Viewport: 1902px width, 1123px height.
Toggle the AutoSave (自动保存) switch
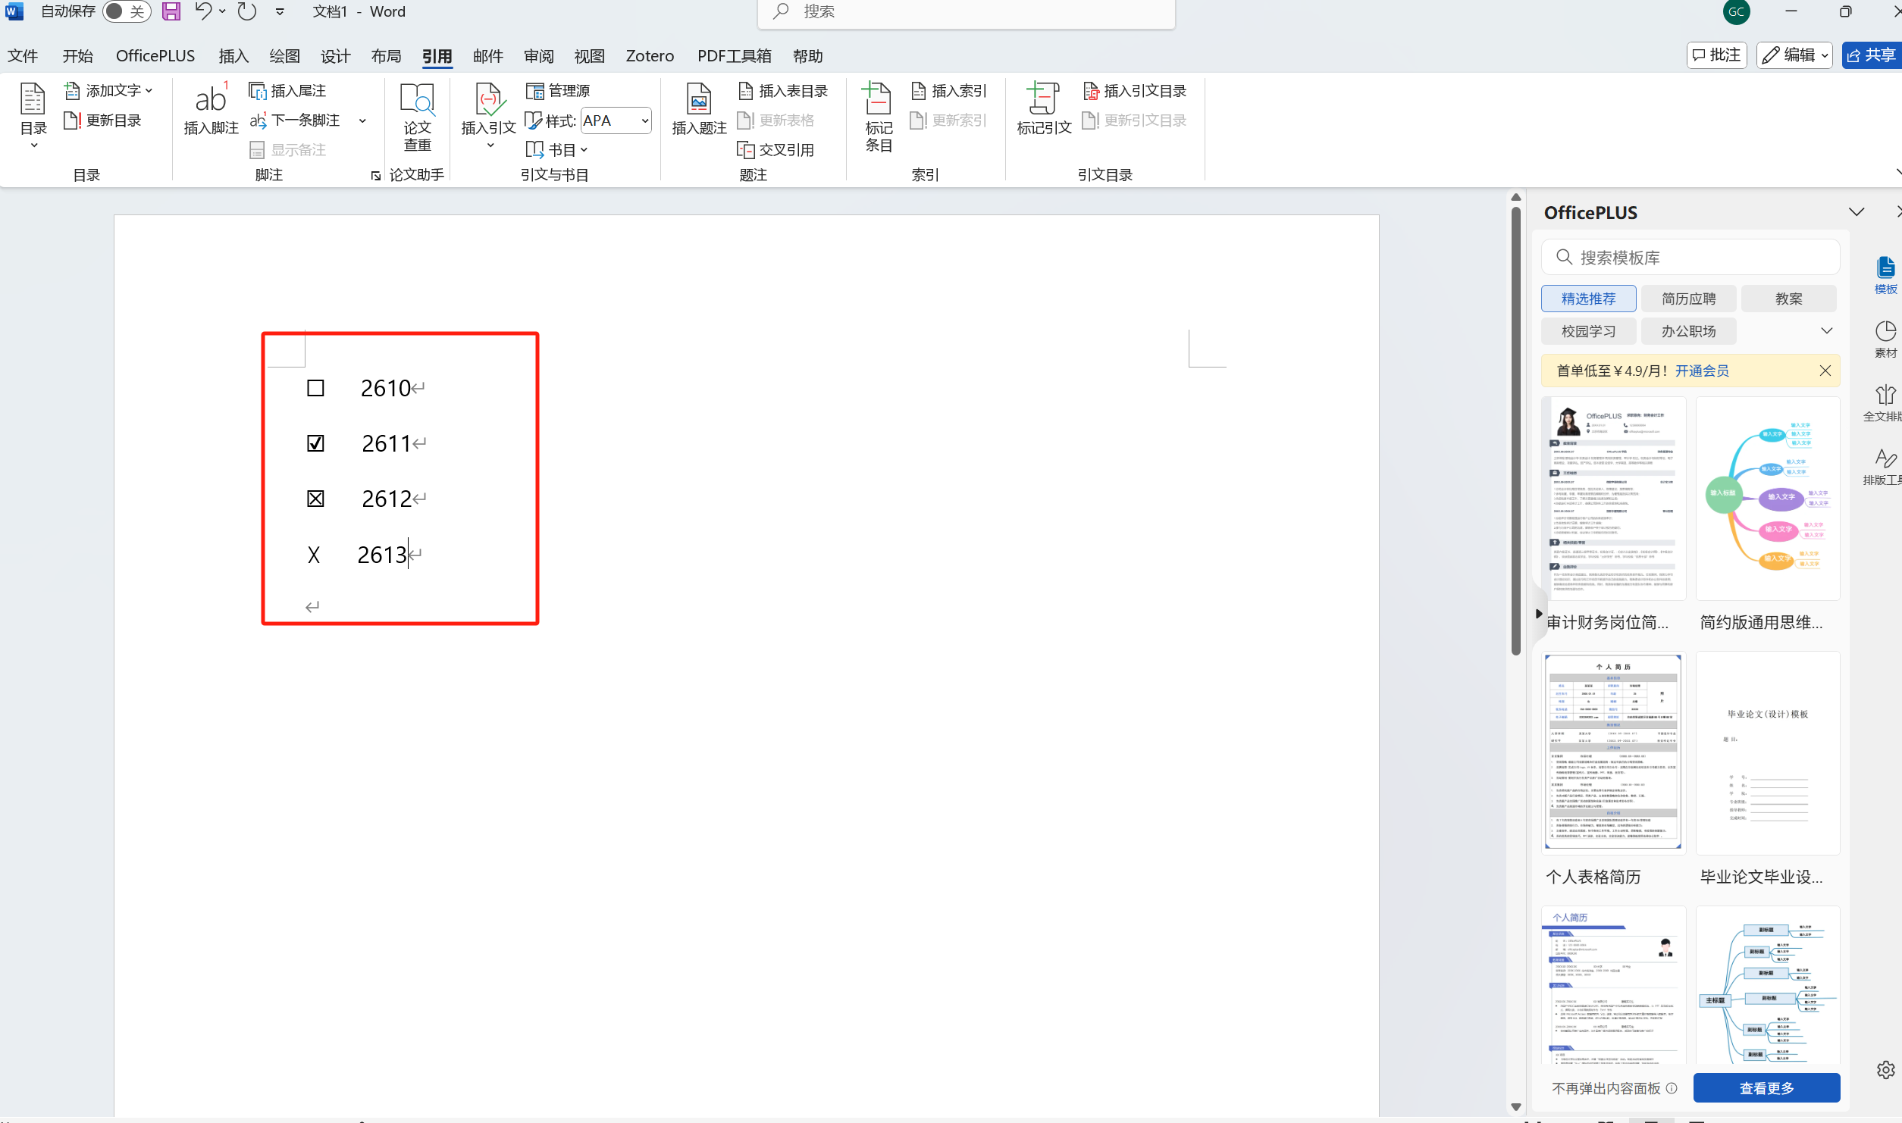(x=126, y=11)
